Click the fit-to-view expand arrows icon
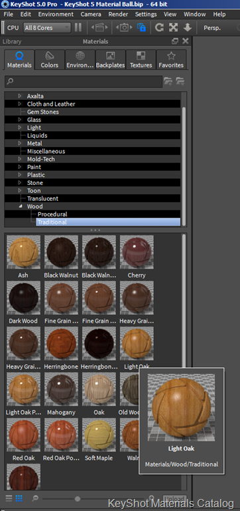240x511 pixels. pyautogui.click(x=174, y=27)
